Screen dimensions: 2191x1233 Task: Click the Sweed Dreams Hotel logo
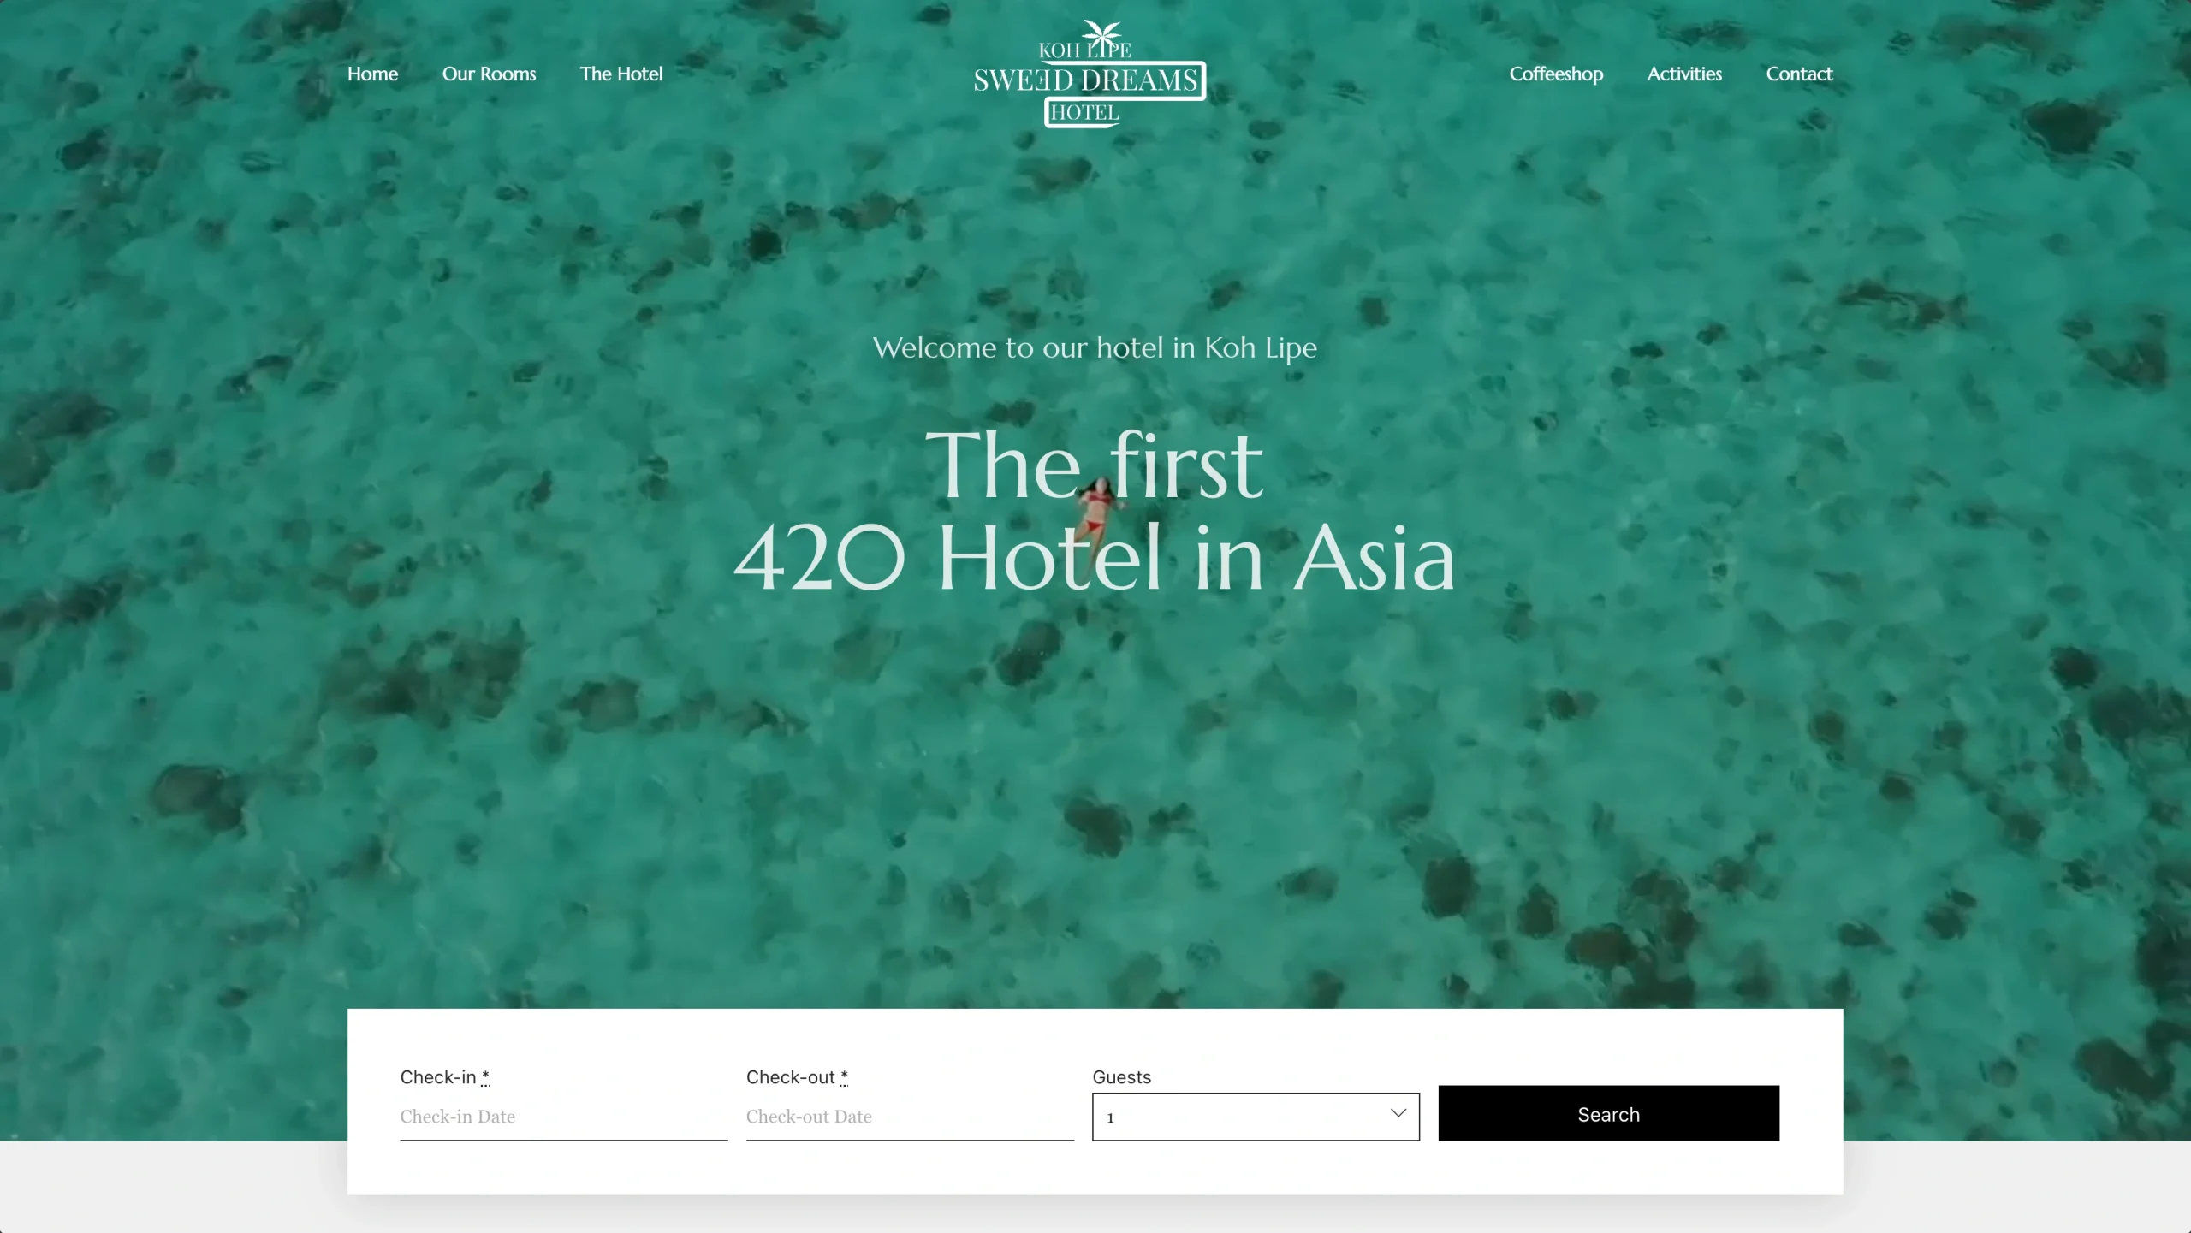(x=1090, y=74)
